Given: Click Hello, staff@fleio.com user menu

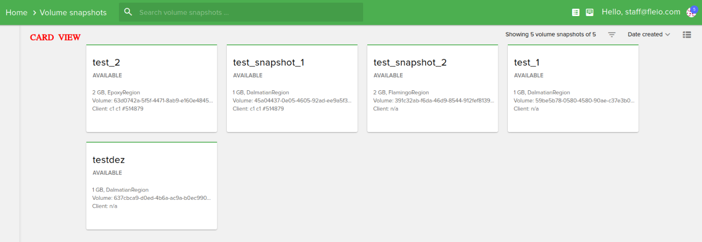Looking at the screenshot, I should (x=640, y=12).
